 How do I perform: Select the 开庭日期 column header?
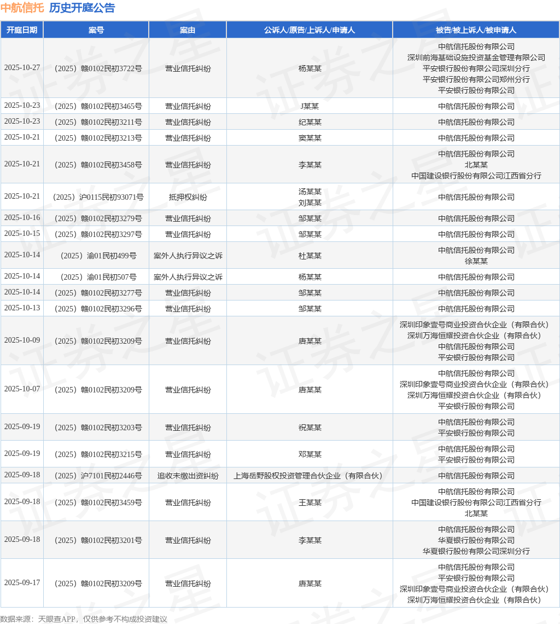22,30
